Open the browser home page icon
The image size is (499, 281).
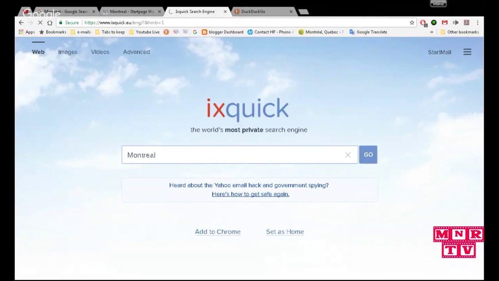(x=50, y=23)
